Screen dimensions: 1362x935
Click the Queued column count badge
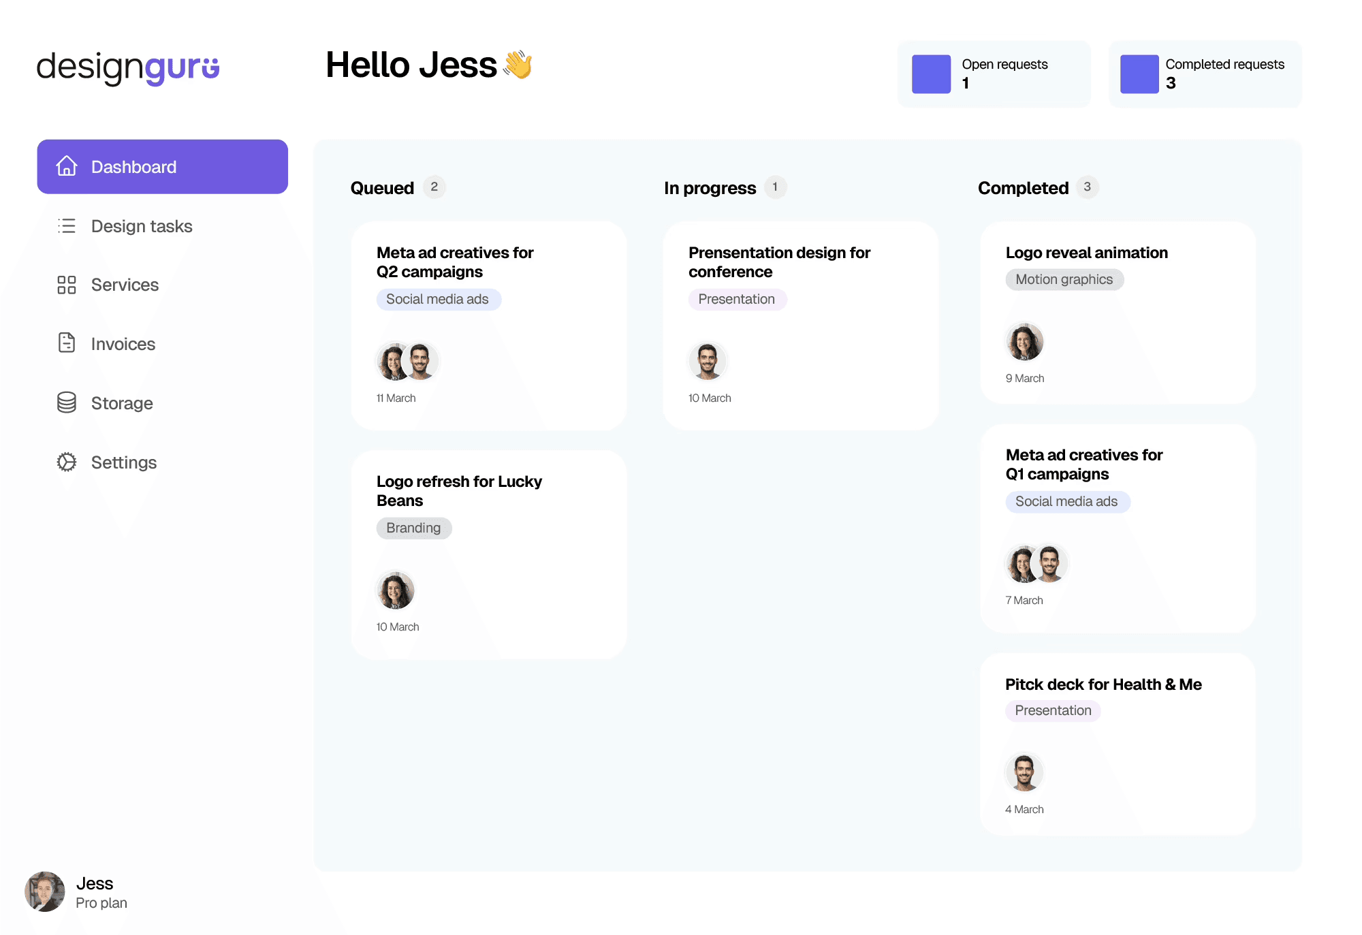pos(434,187)
